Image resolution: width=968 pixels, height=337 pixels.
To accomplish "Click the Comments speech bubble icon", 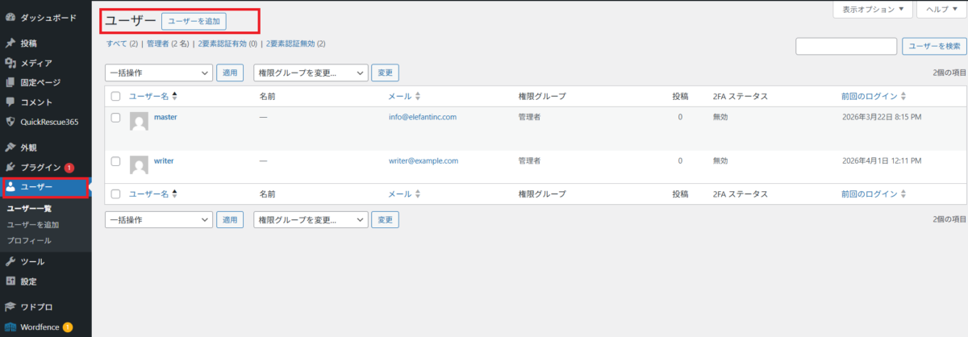I will point(10,102).
